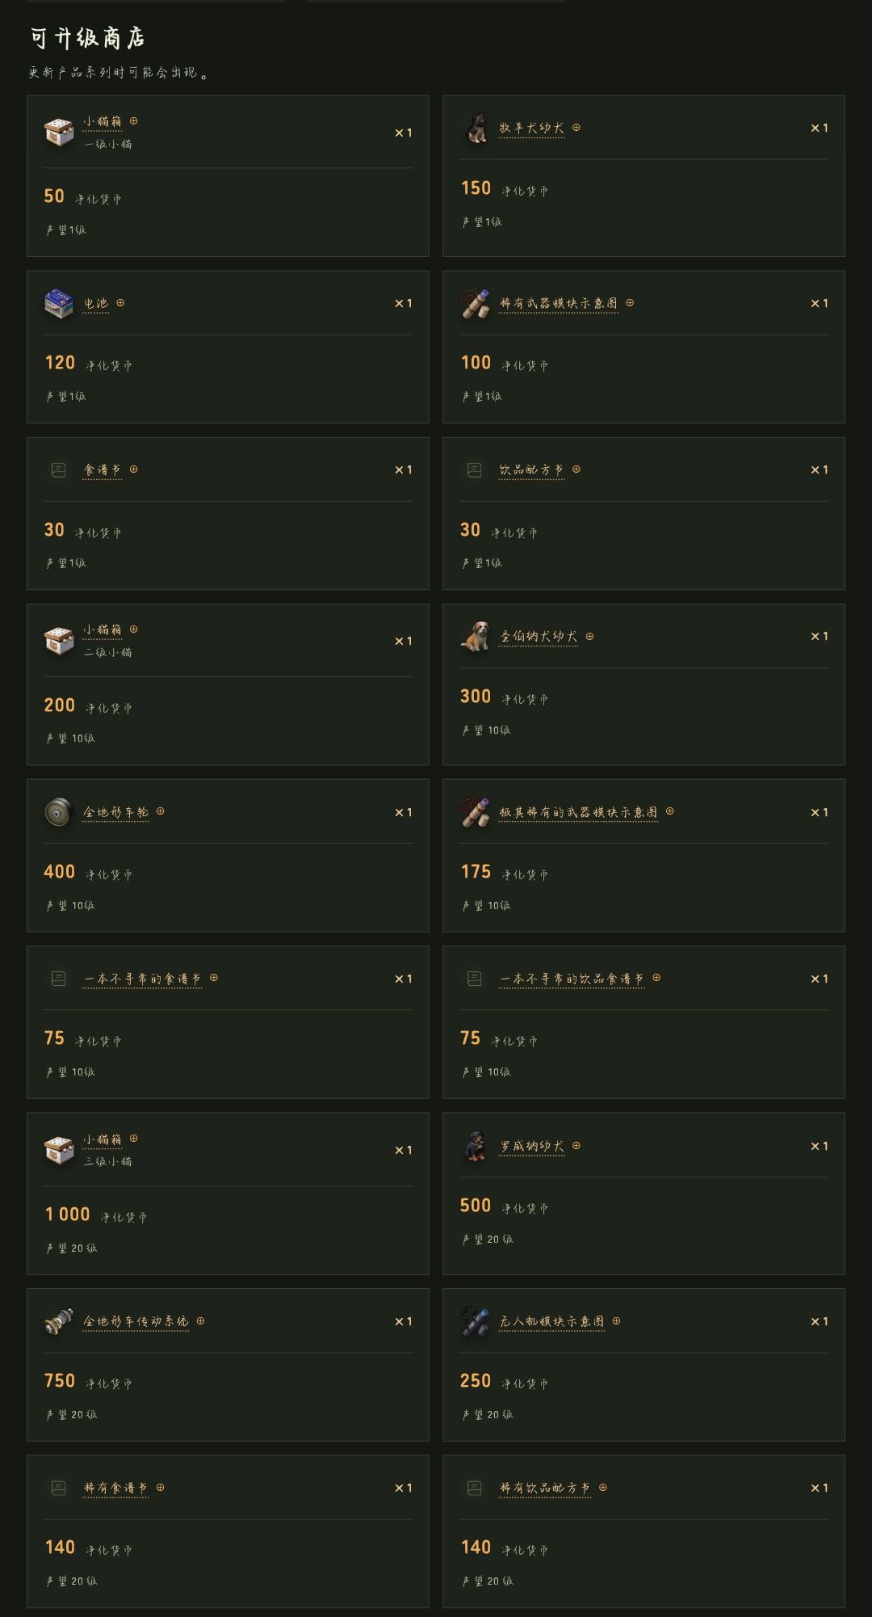872x1617 pixels.
Task: Open the 一本不寻常的饮品食谱书 link
Action: pyautogui.click(x=572, y=979)
